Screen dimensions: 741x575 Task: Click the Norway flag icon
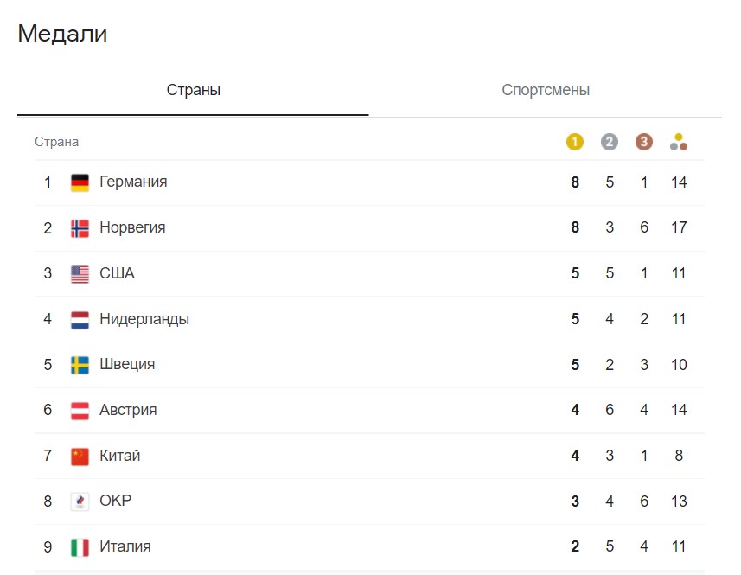[x=80, y=228]
